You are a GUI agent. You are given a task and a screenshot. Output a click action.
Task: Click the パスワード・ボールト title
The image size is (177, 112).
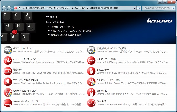point(24,48)
